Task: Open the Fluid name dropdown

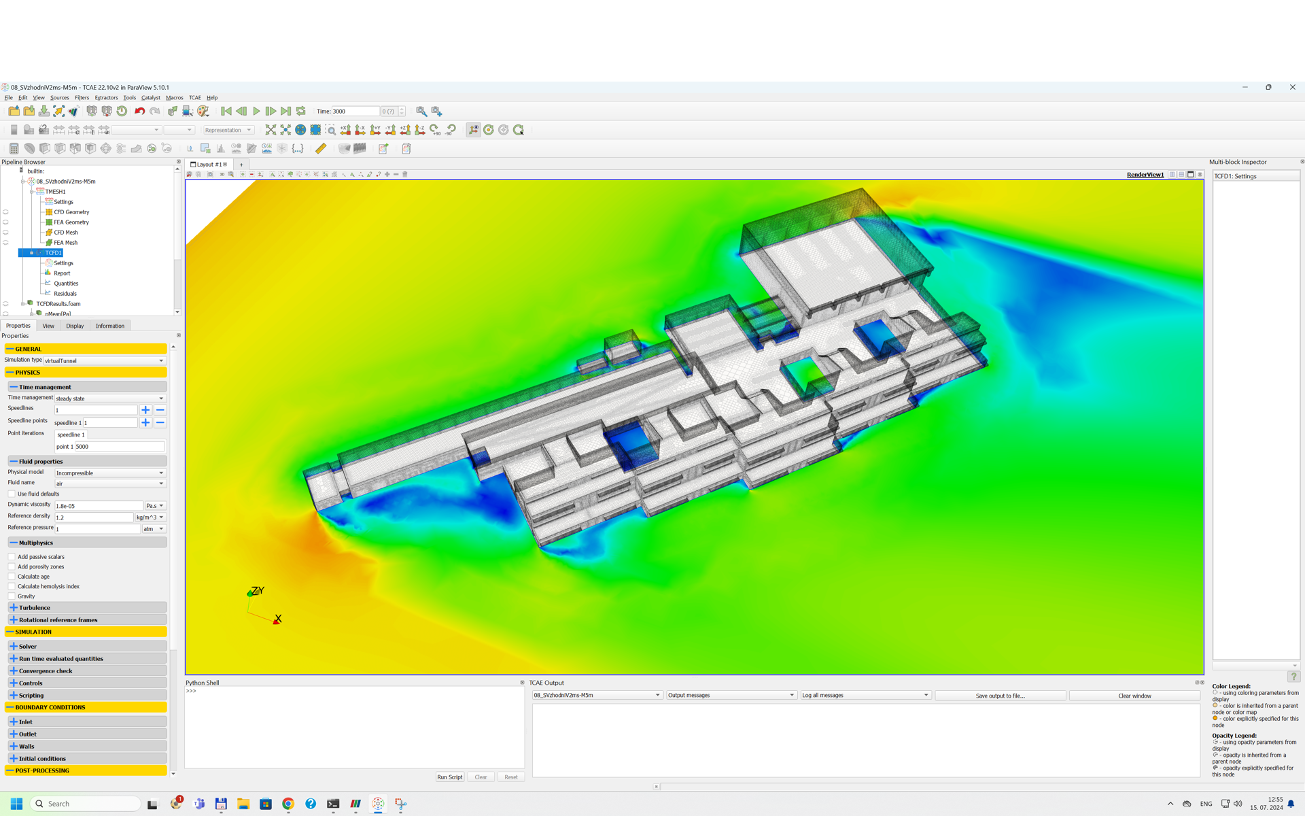Action: 109,483
